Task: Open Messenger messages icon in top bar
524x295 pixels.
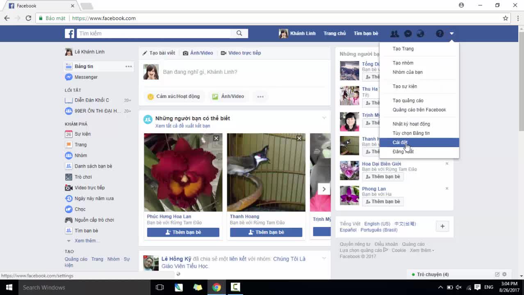Action: pyautogui.click(x=408, y=34)
